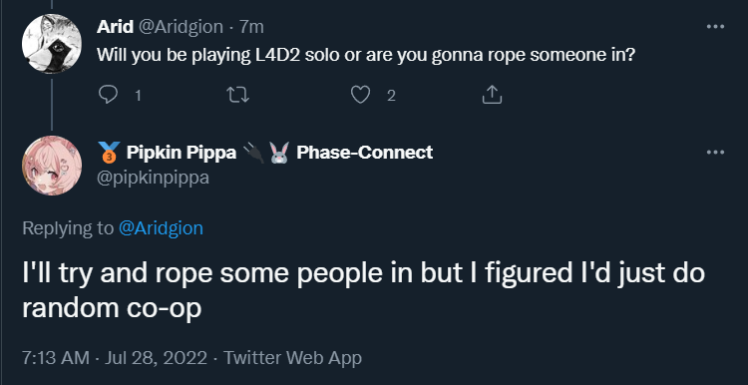
Task: Click the Arid display name
Action: pos(115,27)
